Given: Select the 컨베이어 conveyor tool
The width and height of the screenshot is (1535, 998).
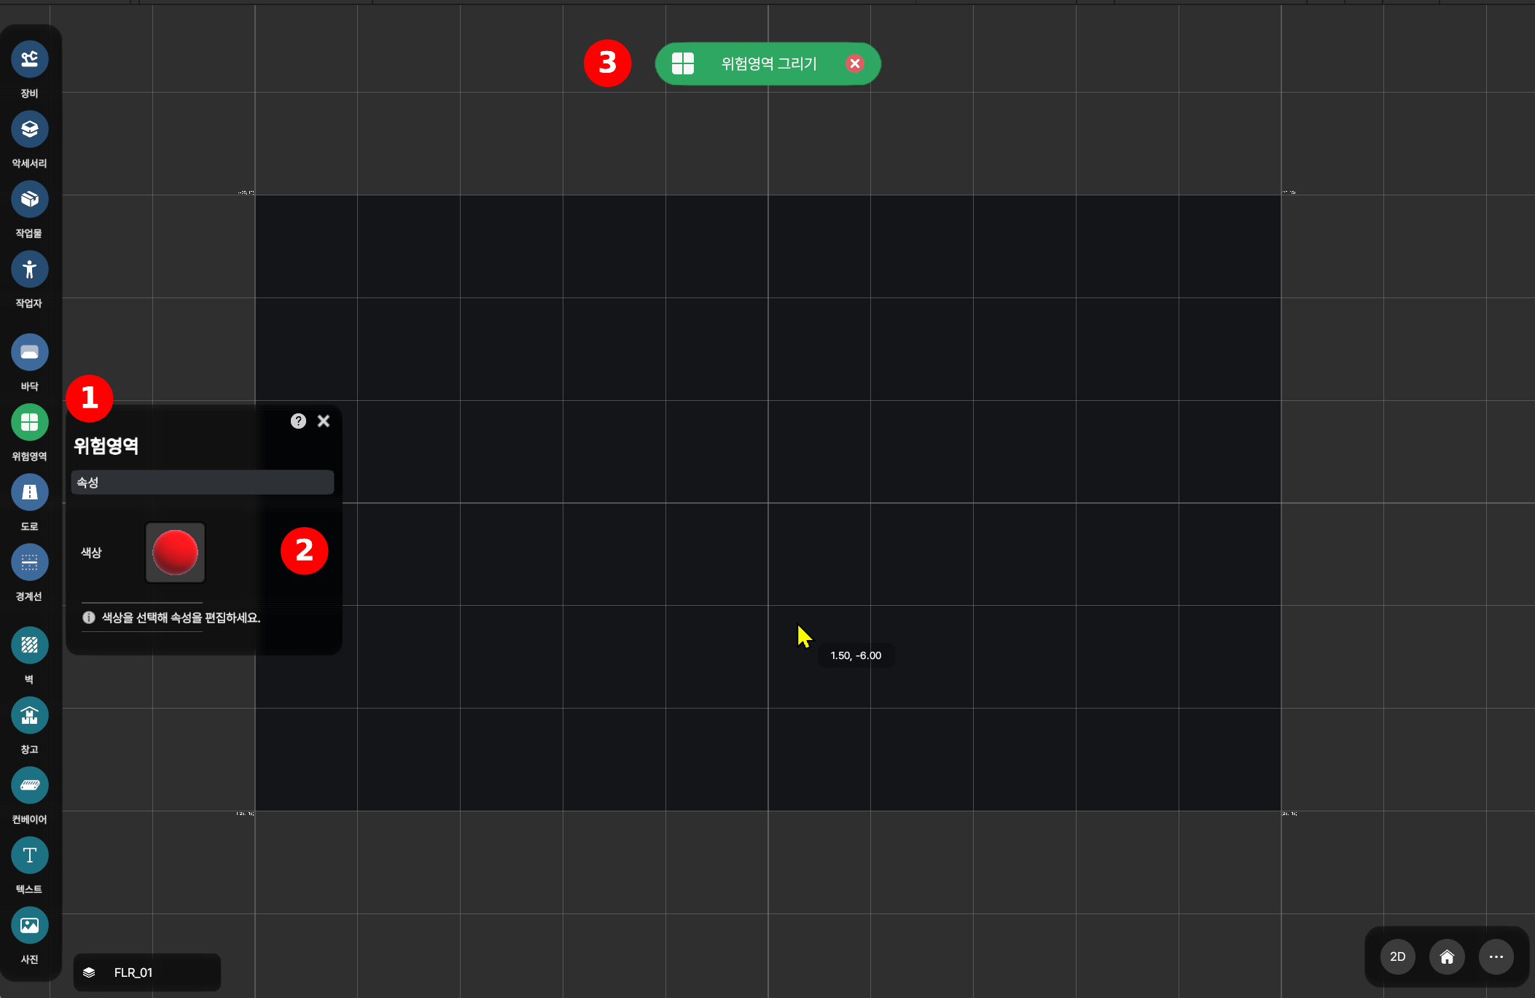Looking at the screenshot, I should pos(29,785).
